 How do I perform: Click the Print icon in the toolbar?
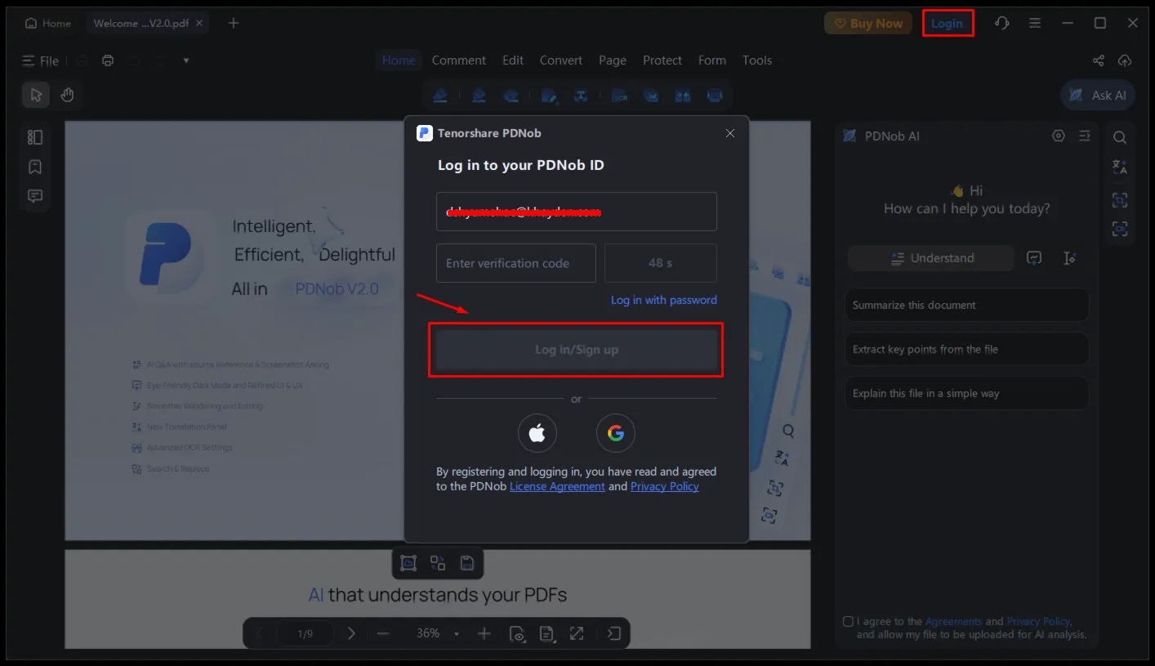[x=108, y=60]
